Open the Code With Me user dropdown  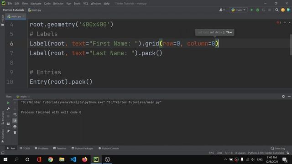[x=222, y=10]
